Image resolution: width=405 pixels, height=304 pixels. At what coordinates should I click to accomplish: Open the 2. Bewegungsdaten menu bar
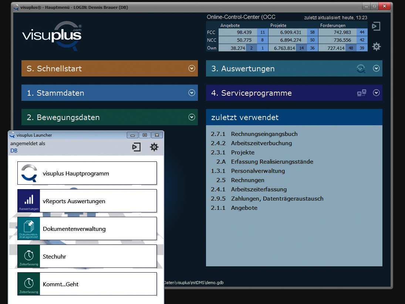[x=109, y=117]
